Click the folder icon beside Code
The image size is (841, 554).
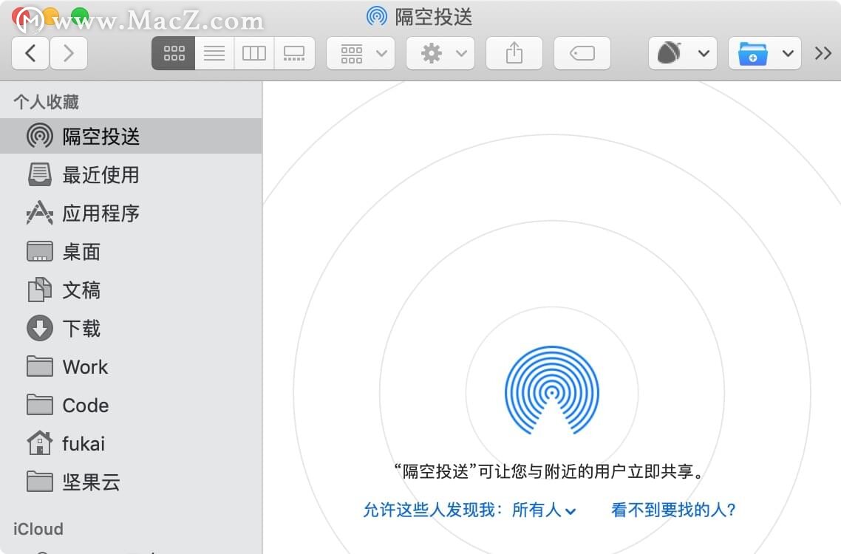click(x=40, y=405)
